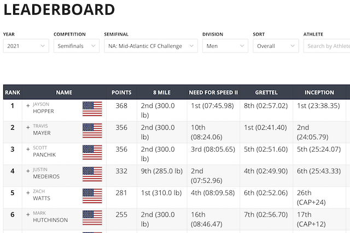Open the Division dropdown set to Men
350x233 pixels.
click(x=225, y=46)
